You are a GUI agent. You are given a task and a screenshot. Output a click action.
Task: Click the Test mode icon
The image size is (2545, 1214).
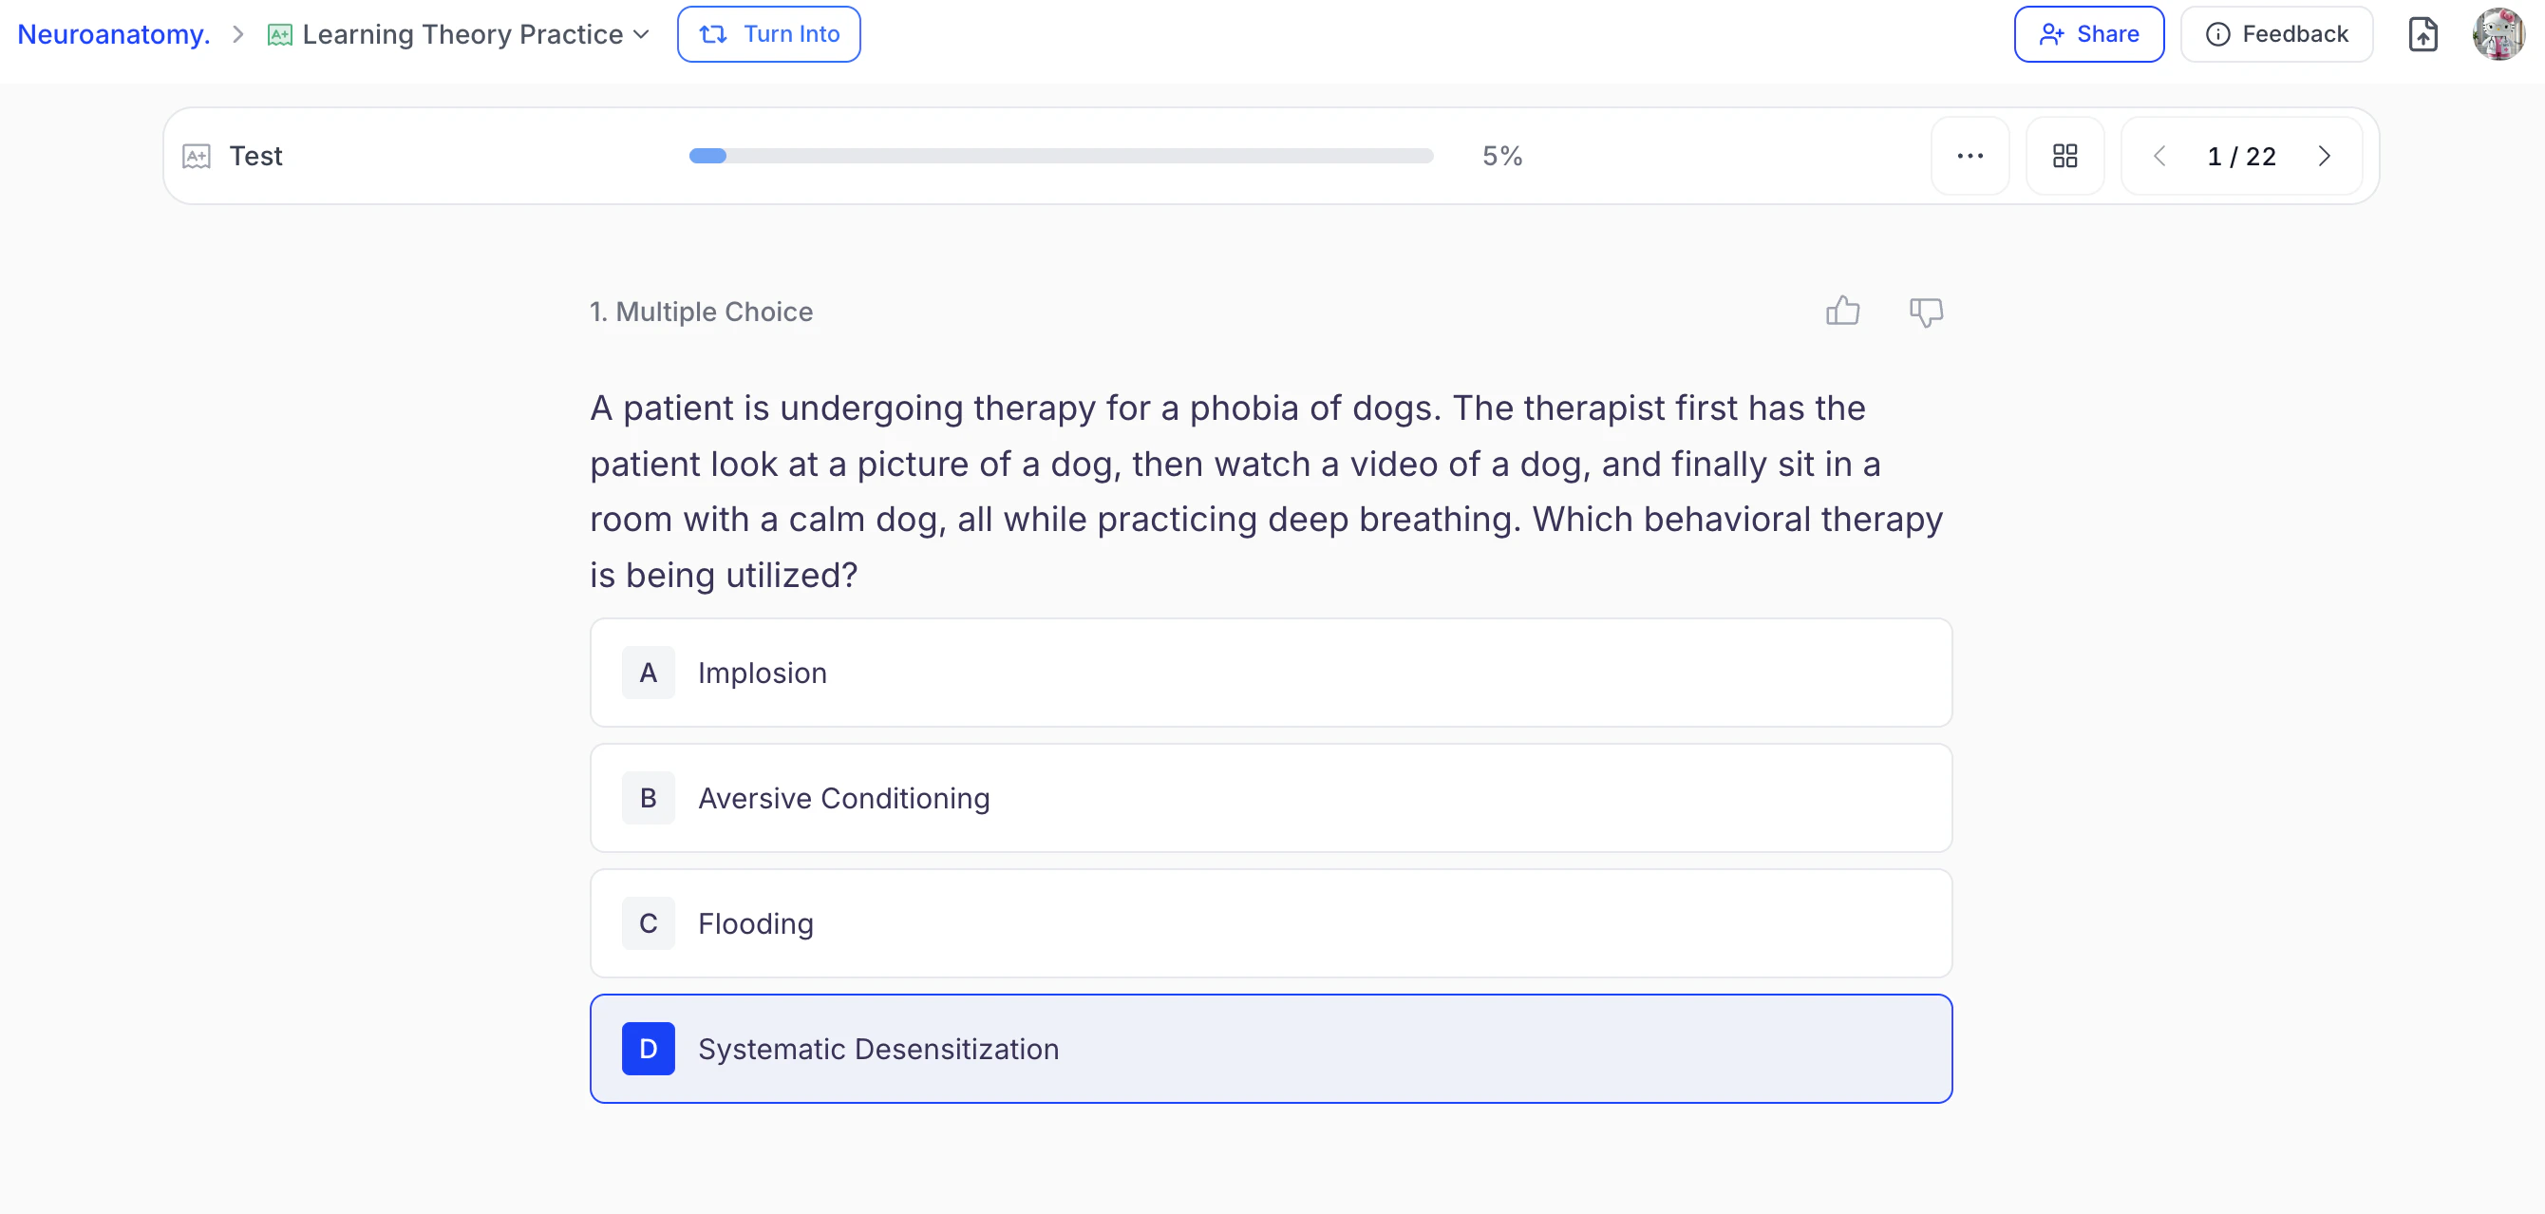point(197,156)
